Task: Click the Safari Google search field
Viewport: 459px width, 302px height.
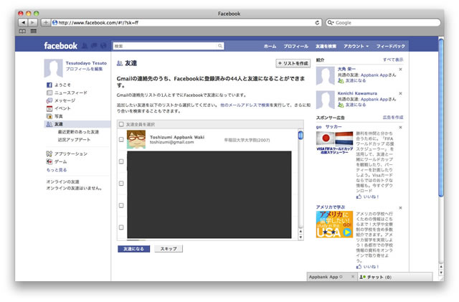Action: point(383,22)
